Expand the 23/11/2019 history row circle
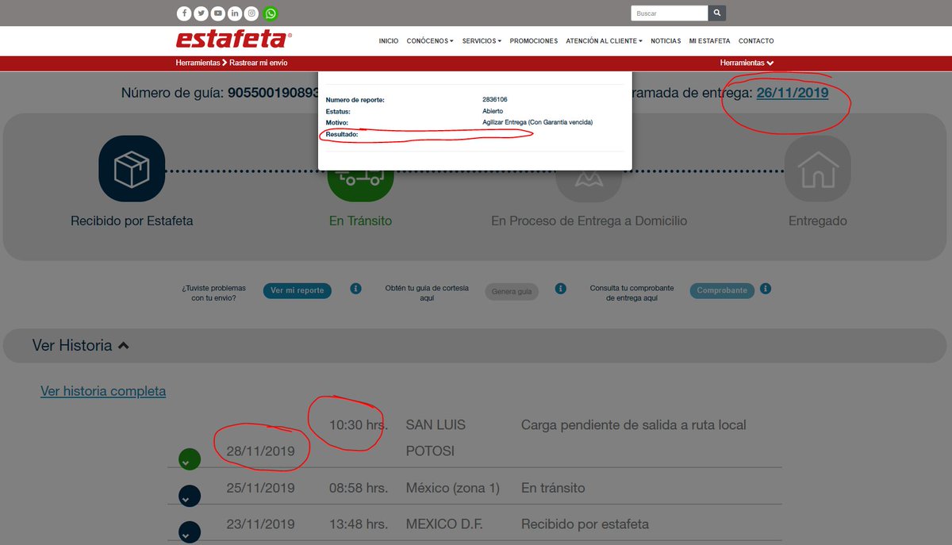 click(190, 532)
